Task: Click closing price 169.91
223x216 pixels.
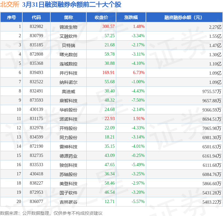Action: point(108,73)
